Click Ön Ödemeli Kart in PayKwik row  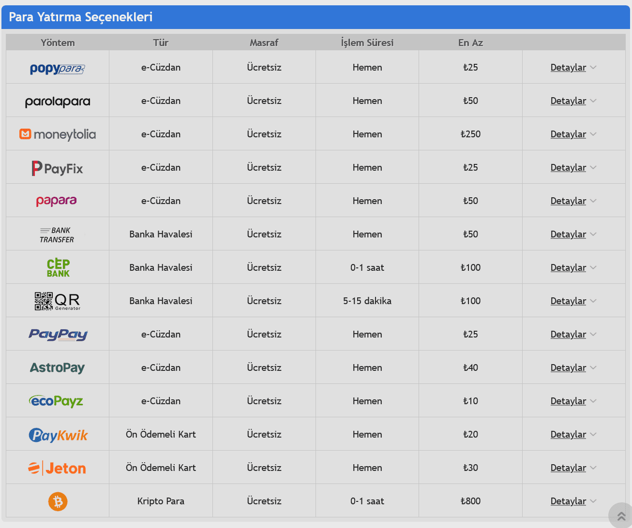161,434
